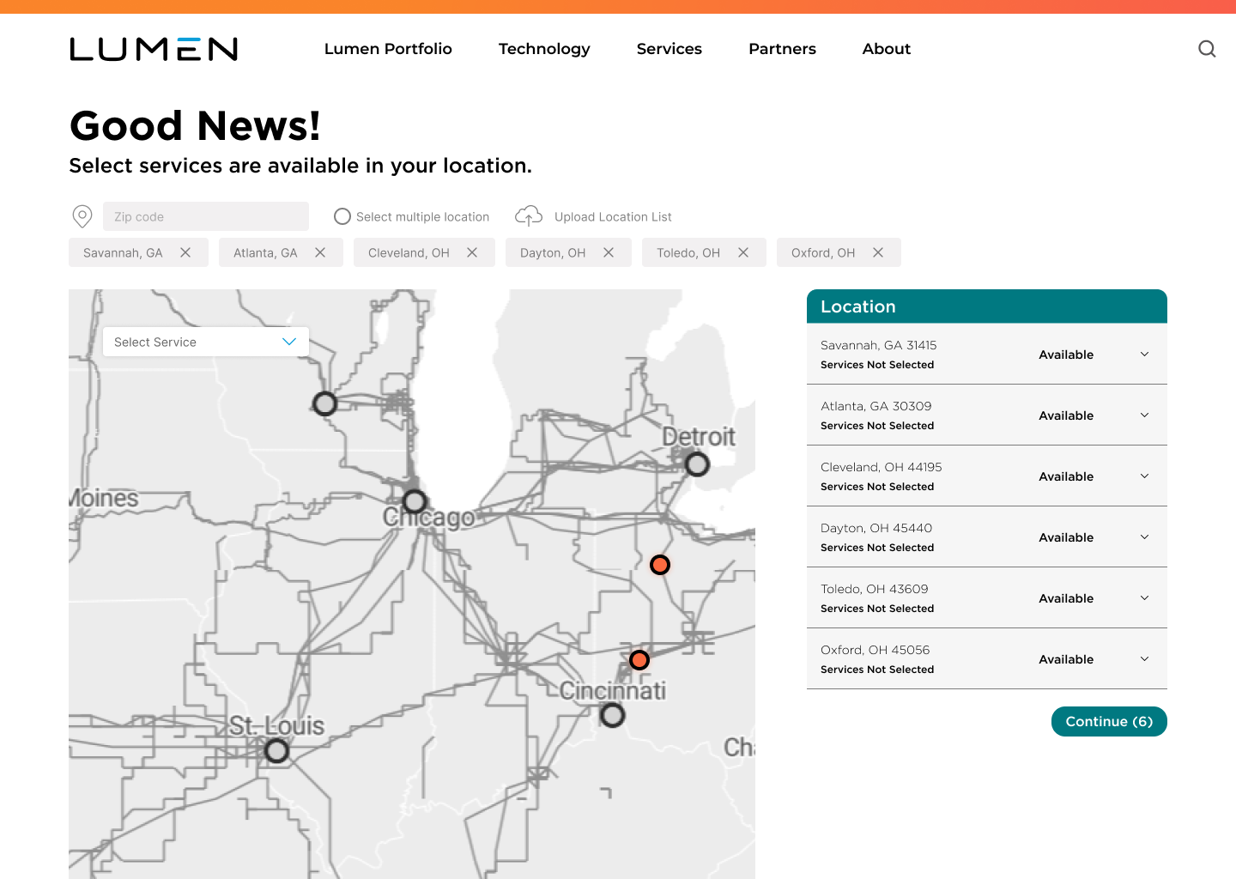Focus the Zip code input field

206,216
